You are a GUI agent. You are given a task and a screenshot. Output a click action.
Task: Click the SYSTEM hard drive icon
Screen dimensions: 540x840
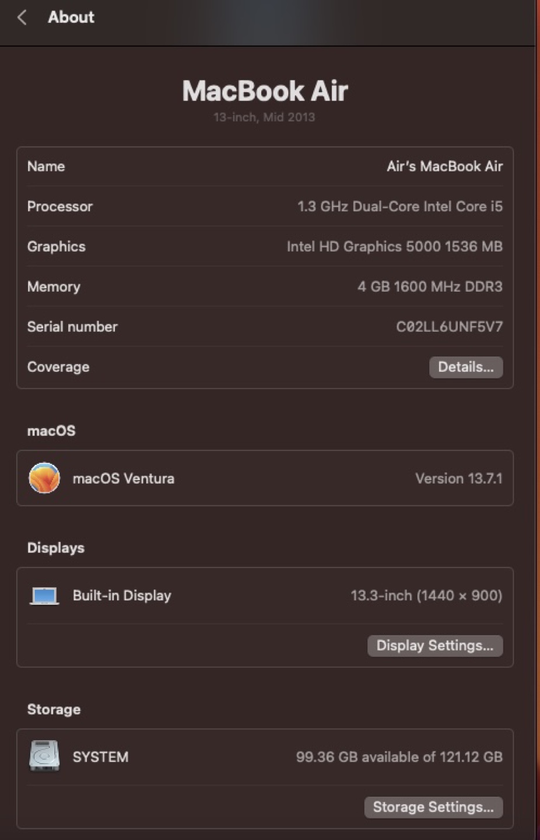point(44,756)
